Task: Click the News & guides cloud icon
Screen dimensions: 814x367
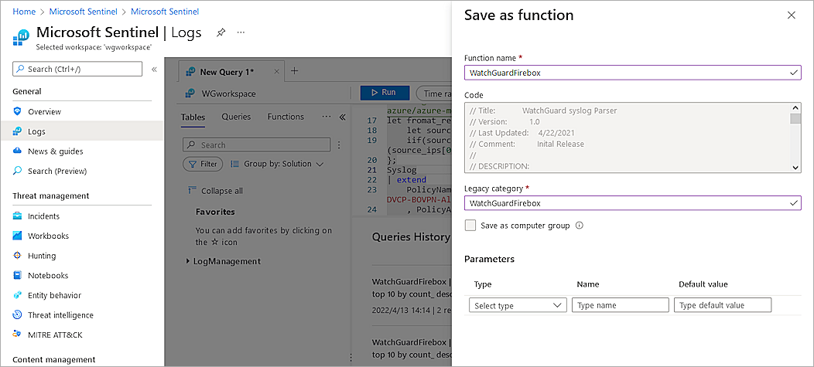Action: click(18, 151)
